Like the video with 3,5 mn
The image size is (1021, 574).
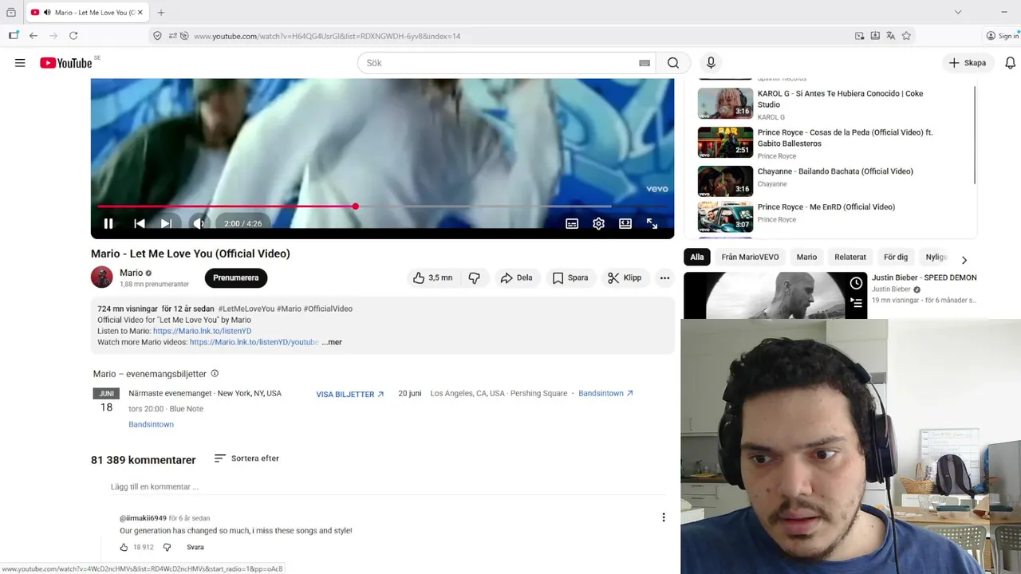[432, 277]
